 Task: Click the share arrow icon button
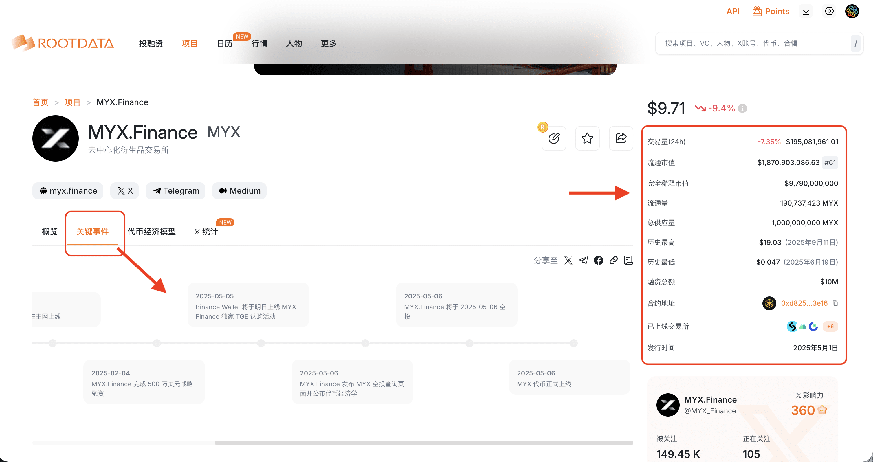coord(621,138)
